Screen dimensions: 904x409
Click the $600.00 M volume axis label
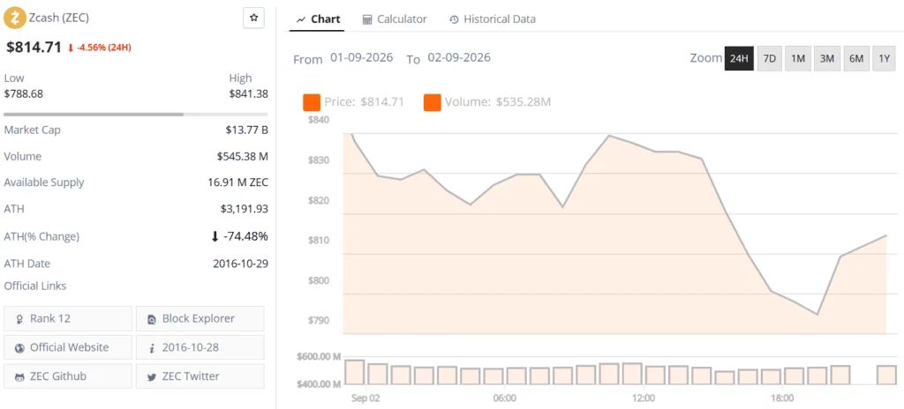(319, 357)
